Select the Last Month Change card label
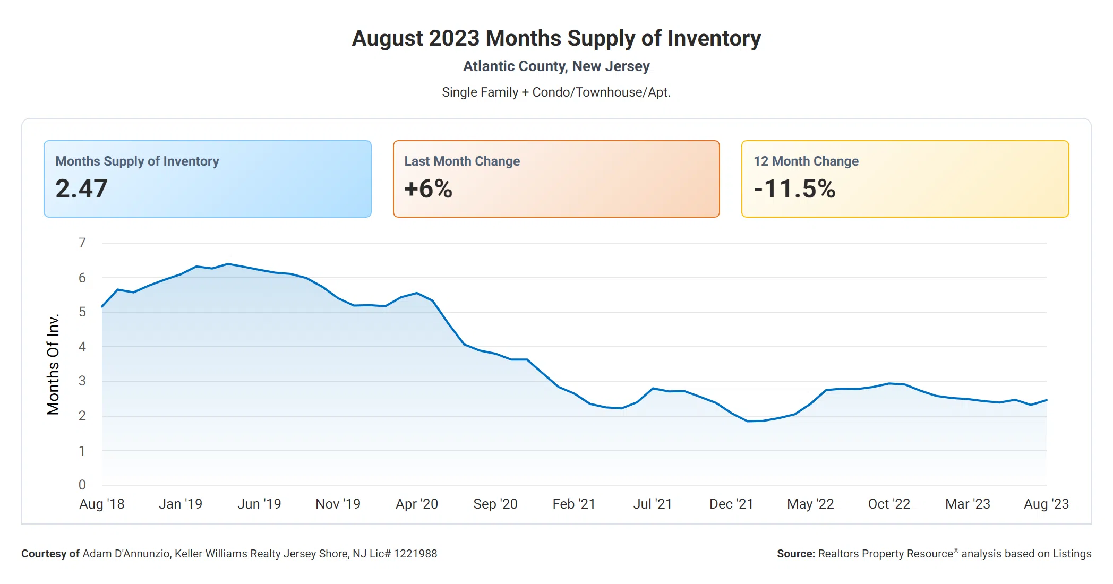The width and height of the screenshot is (1113, 584). (462, 161)
